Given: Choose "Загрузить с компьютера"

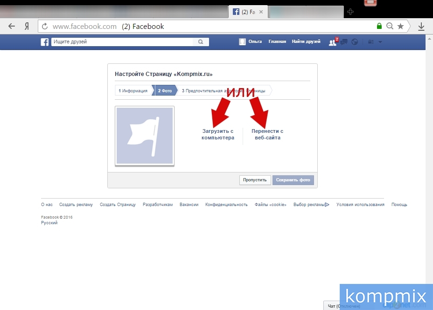Looking at the screenshot, I should pos(218,134).
